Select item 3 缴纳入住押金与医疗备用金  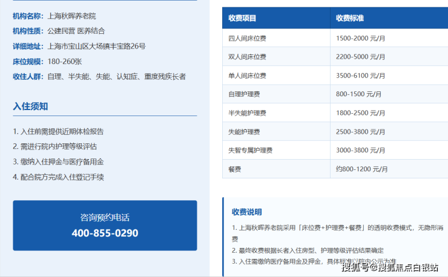click(58, 162)
